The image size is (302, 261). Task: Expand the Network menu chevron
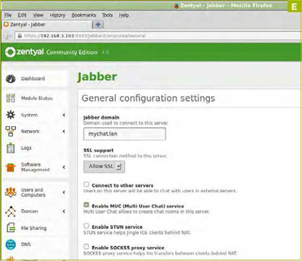(x=64, y=131)
